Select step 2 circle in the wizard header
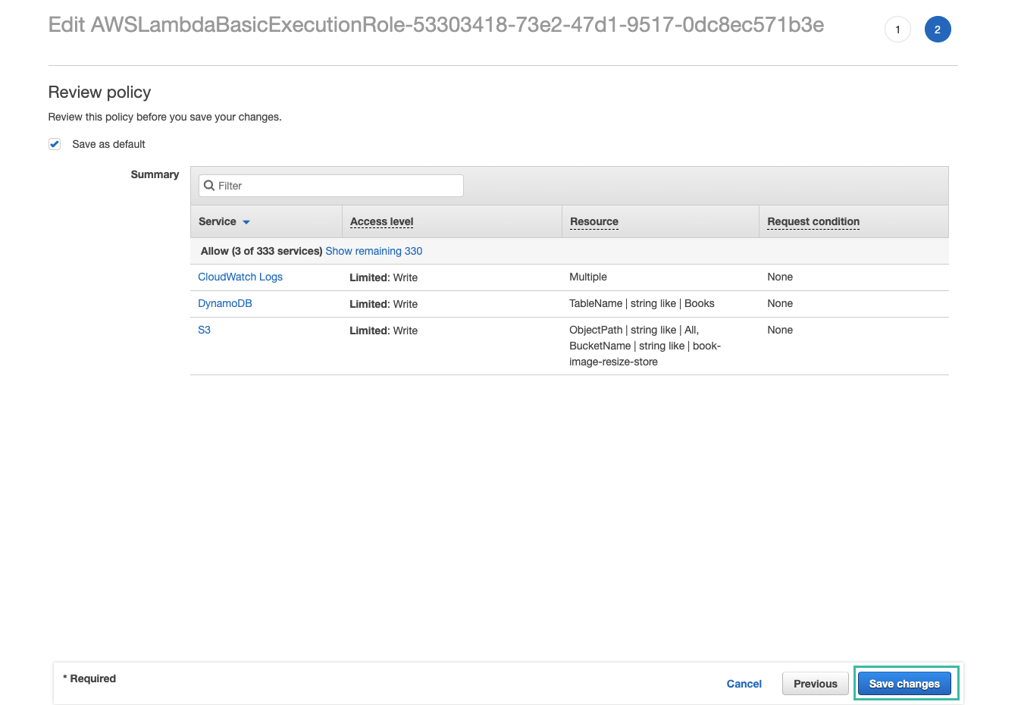This screenshot has height=705, width=1021. pos(938,29)
